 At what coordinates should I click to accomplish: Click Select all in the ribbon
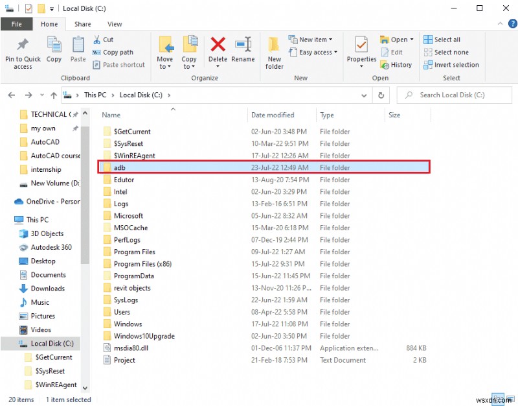click(x=442, y=39)
